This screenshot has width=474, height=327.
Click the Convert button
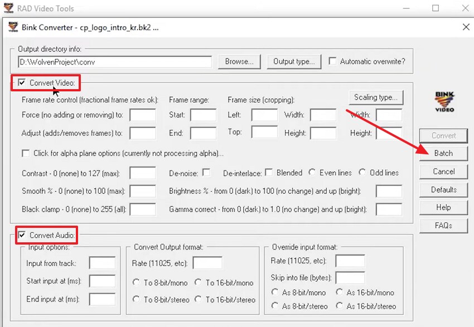click(443, 135)
